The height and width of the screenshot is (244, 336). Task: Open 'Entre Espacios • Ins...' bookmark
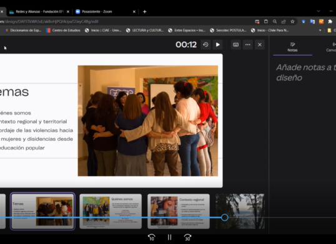click(187, 30)
